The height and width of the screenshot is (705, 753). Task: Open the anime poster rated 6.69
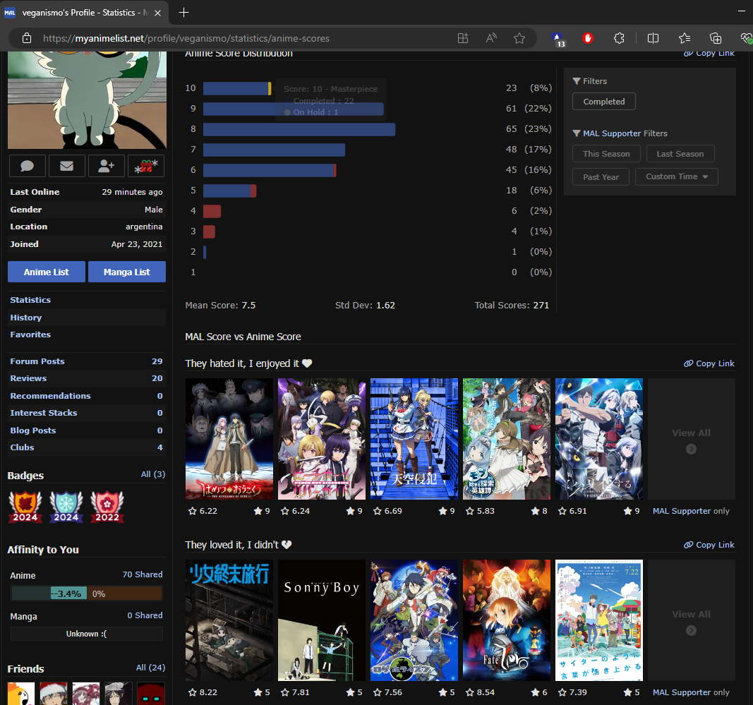[414, 439]
